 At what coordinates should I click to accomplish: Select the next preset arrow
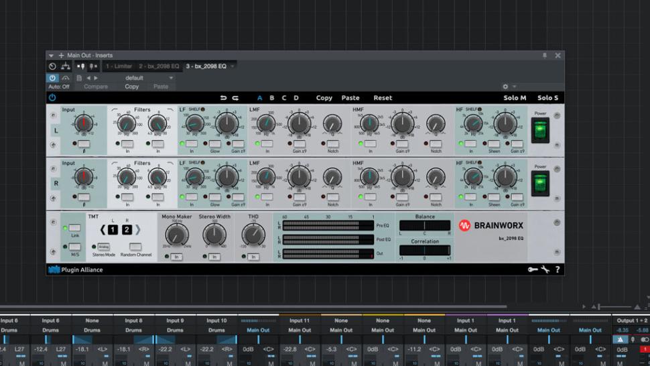click(96, 78)
